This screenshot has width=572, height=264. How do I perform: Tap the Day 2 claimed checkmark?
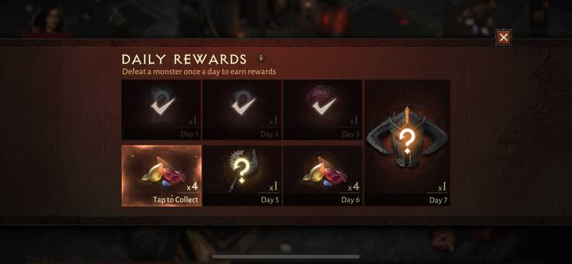point(244,105)
